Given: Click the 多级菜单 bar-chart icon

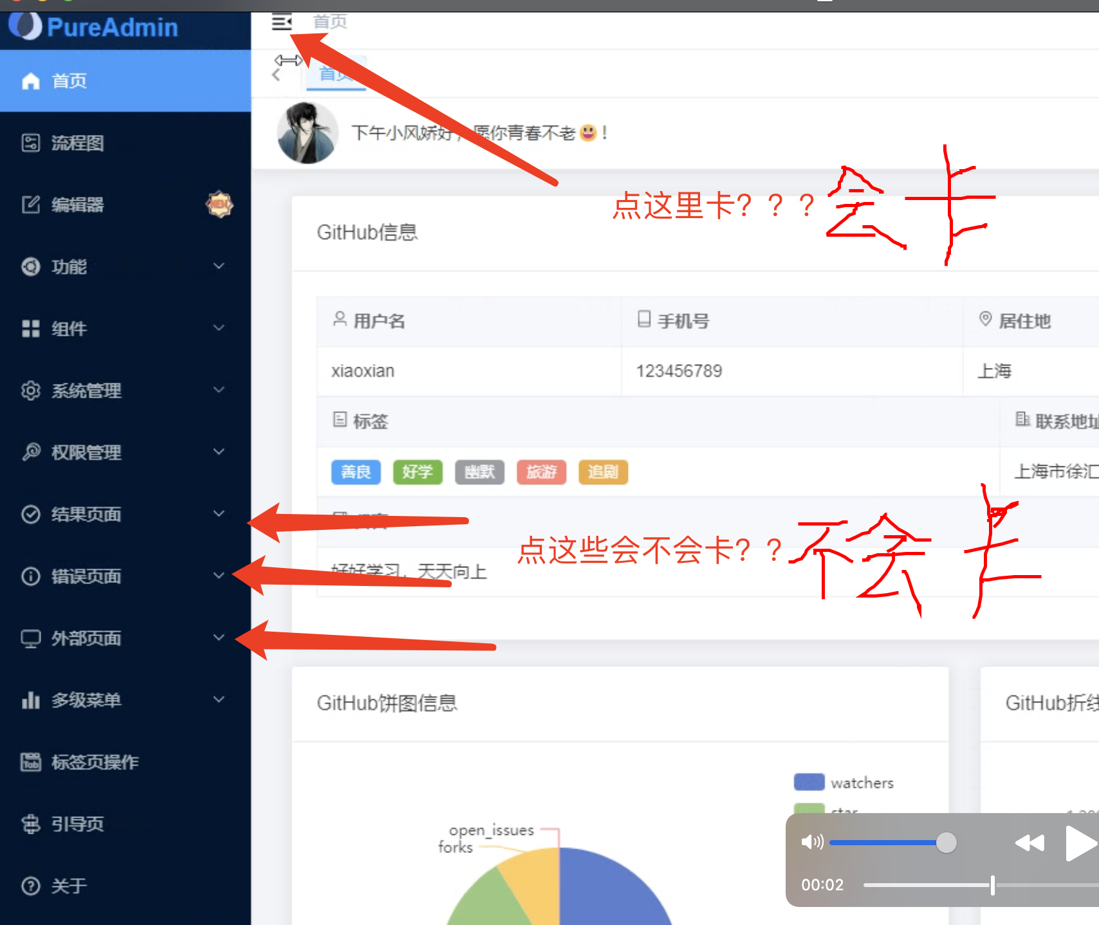Looking at the screenshot, I should (x=30, y=701).
